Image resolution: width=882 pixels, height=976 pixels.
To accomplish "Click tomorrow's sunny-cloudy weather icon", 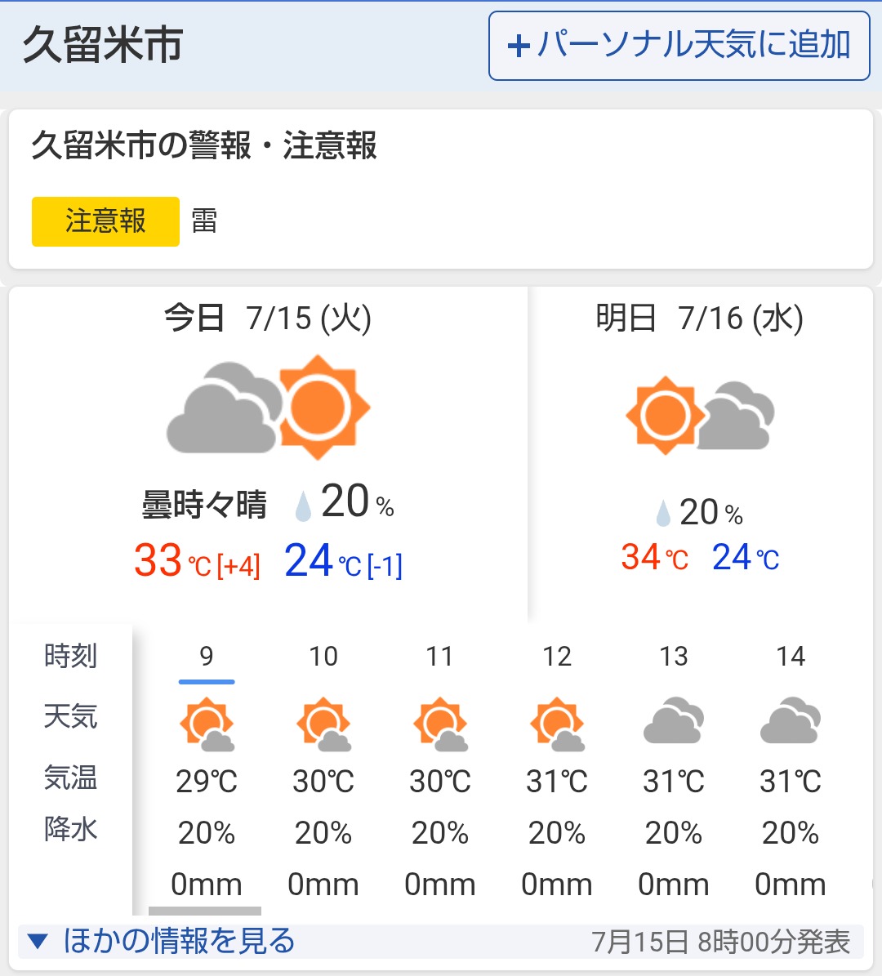I will [700, 415].
